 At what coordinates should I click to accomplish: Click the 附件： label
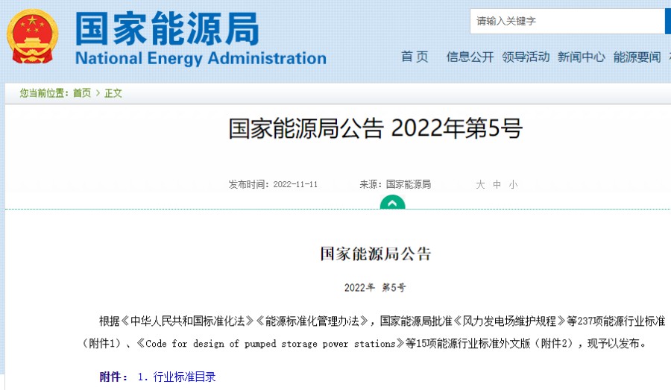pyautogui.click(x=114, y=377)
